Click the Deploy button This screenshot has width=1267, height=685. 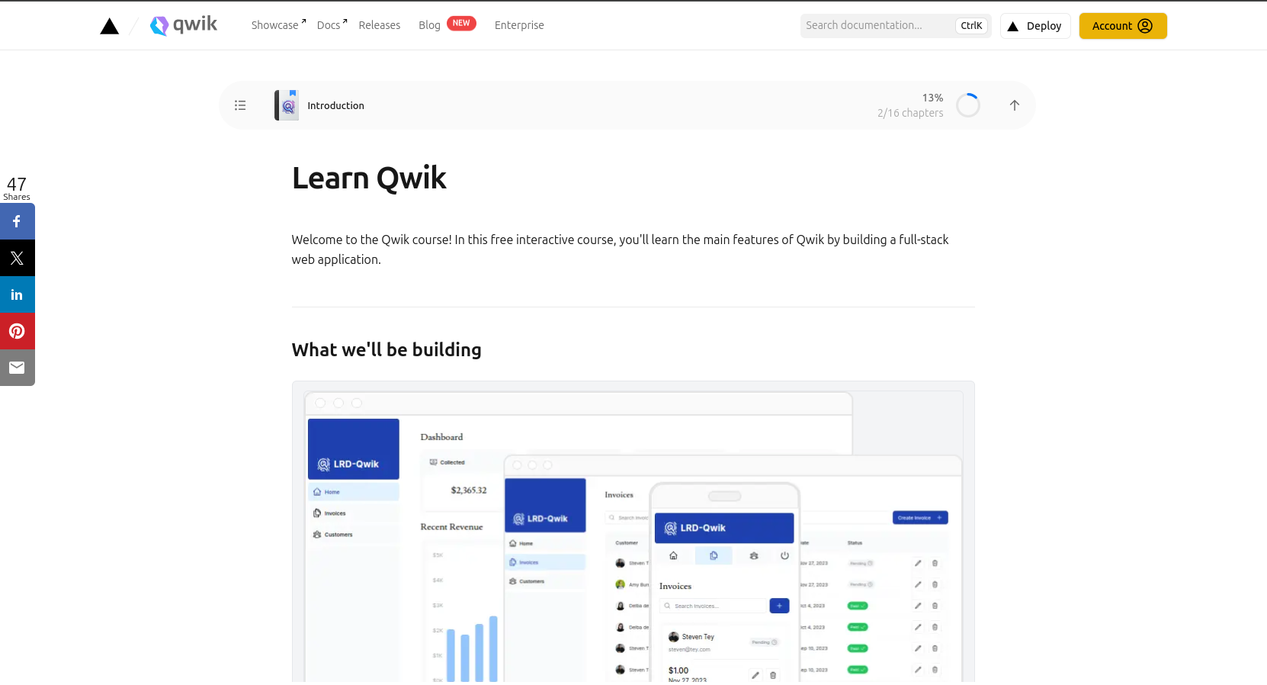click(1035, 26)
